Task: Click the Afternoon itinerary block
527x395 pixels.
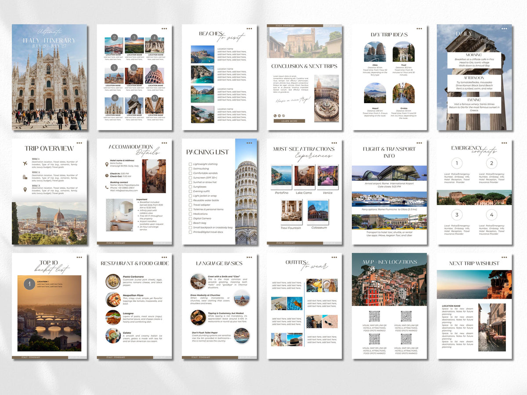Action: [473, 83]
